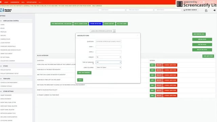Delete the rent per month question
Screen dimensions: 217x122
coord(159,70)
